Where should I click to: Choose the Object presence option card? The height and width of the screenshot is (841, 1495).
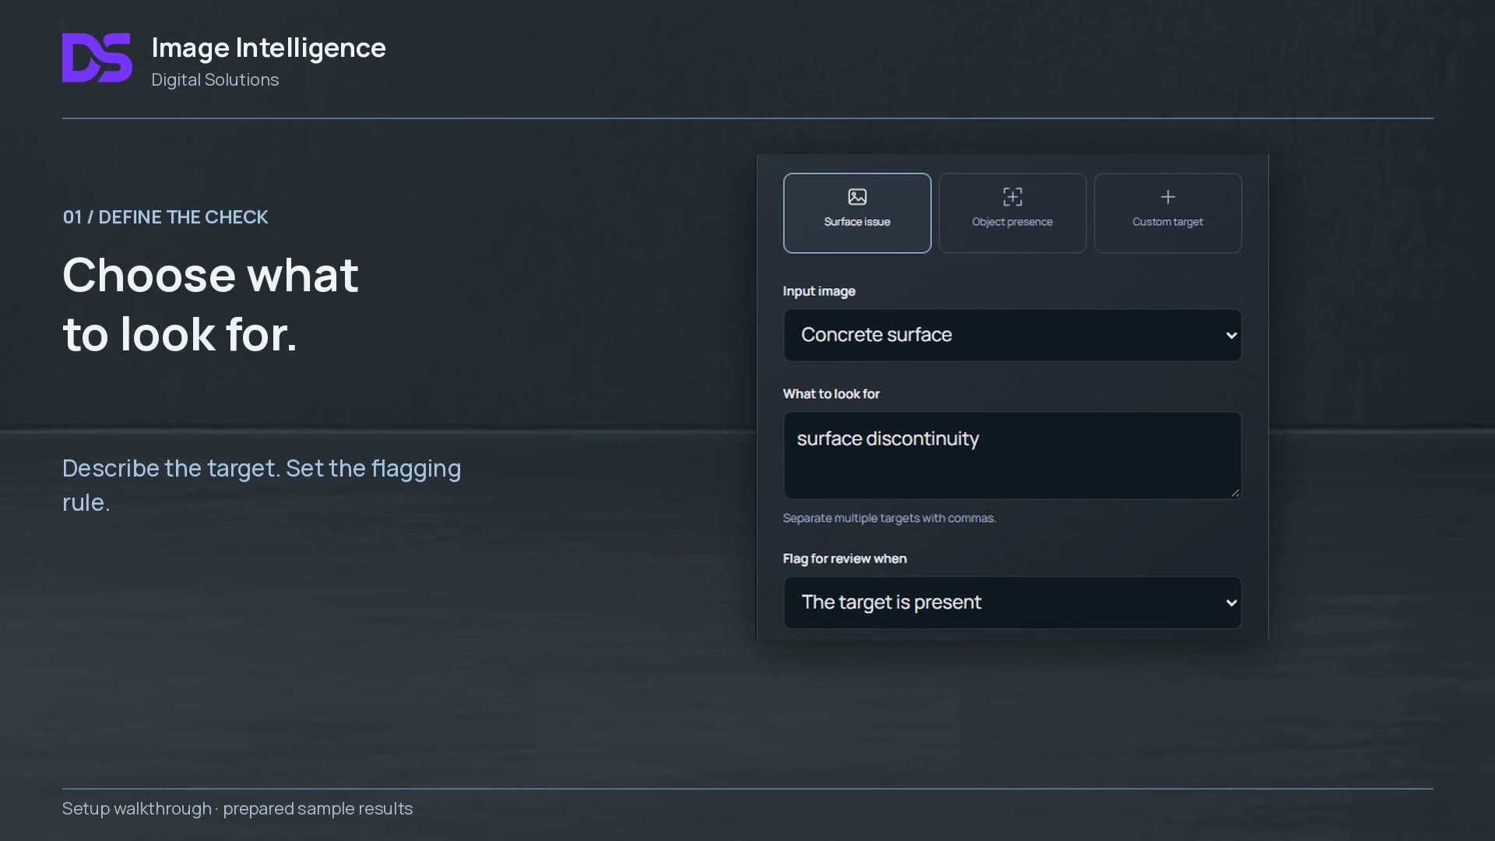pyautogui.click(x=1012, y=213)
